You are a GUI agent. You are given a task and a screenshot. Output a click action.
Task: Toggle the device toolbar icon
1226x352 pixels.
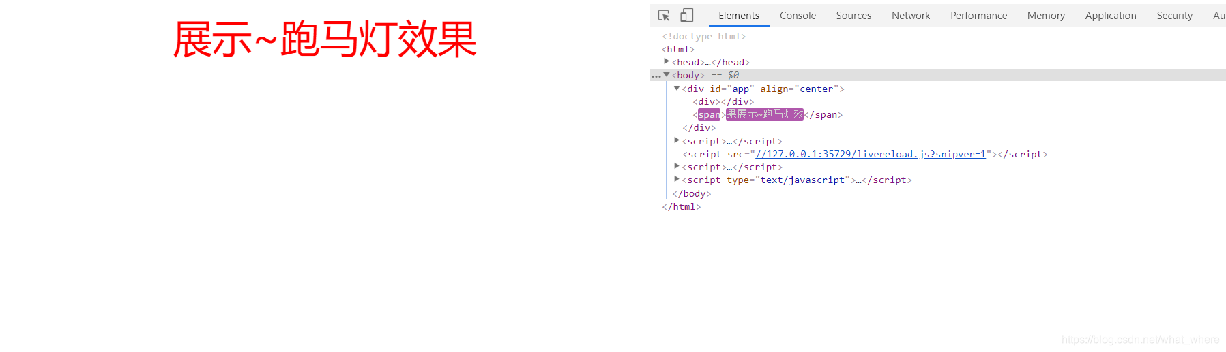pyautogui.click(x=687, y=15)
